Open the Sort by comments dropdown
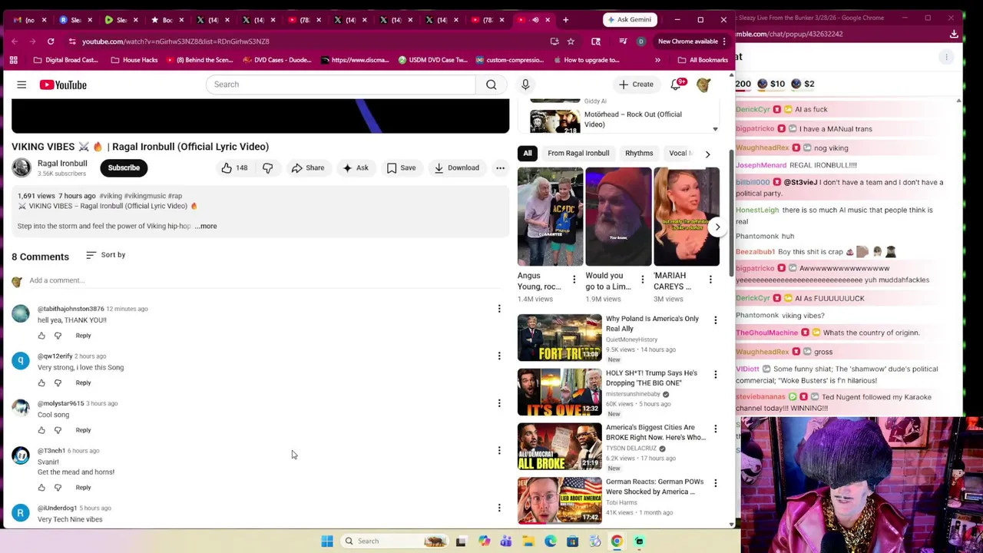983x553 pixels. [x=106, y=255]
